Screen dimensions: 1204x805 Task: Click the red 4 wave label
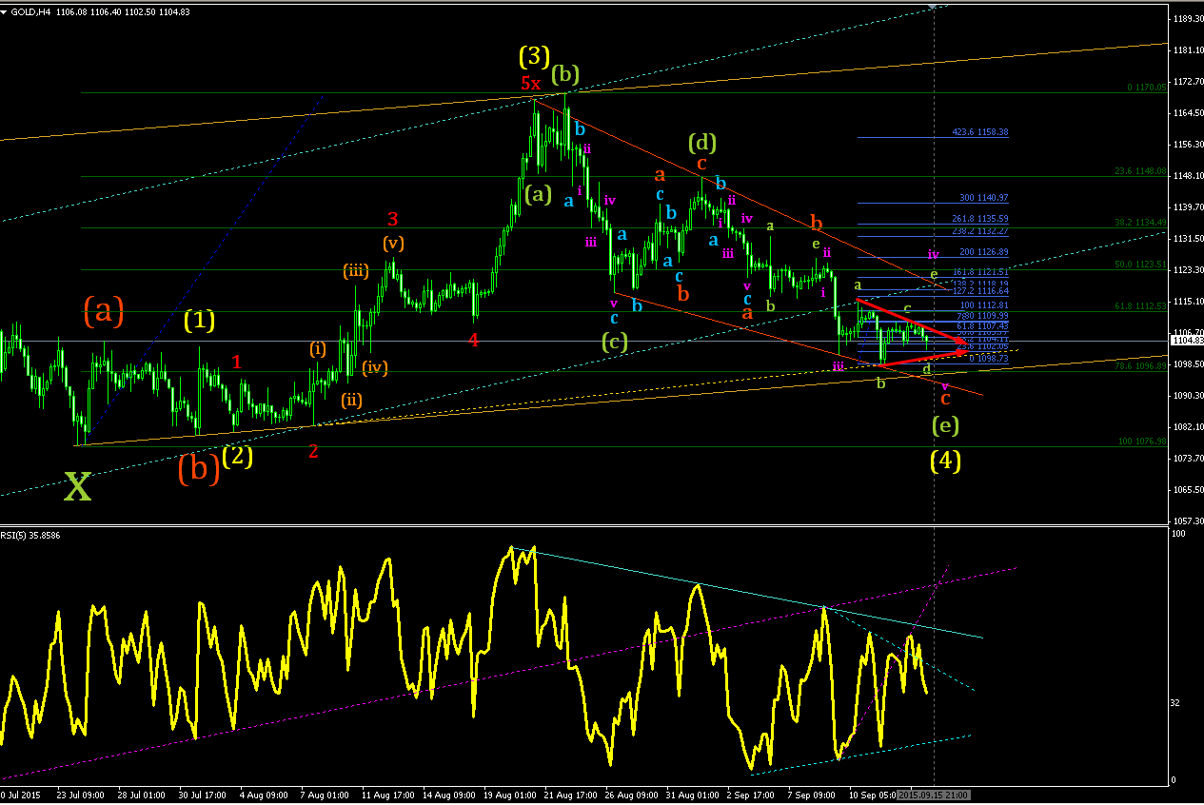[x=473, y=339]
